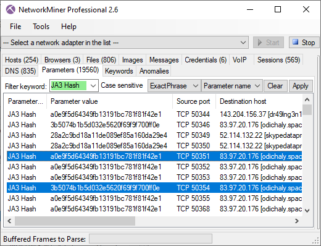Open the Help menu
The image size is (321, 246).
(69, 27)
